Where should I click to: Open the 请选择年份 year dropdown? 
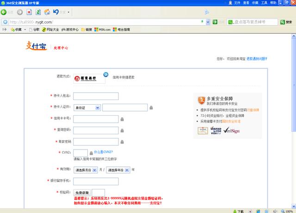[118, 170]
